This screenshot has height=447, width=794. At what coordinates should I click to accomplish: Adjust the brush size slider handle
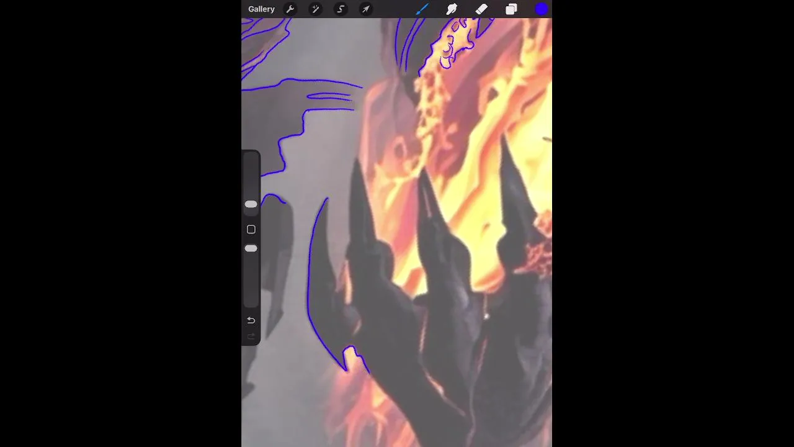[251, 204]
